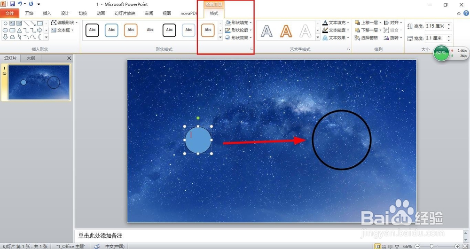Select the isosceles triangle shape
This screenshot has height=249, width=470.
point(19,30)
